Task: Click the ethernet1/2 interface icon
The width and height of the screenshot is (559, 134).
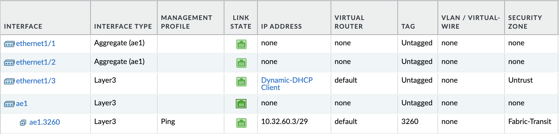Action: [x=9, y=63]
